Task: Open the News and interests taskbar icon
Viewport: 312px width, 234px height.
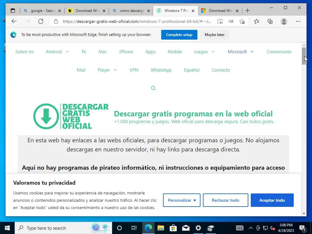Action: click(239, 228)
